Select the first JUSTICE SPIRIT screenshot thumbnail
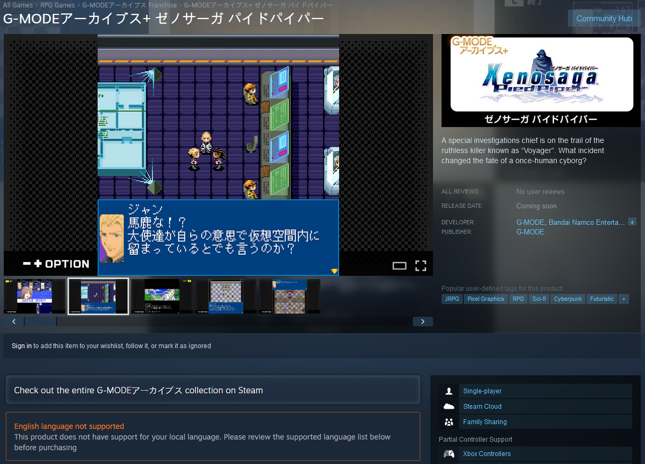The height and width of the screenshot is (464, 645). point(35,296)
